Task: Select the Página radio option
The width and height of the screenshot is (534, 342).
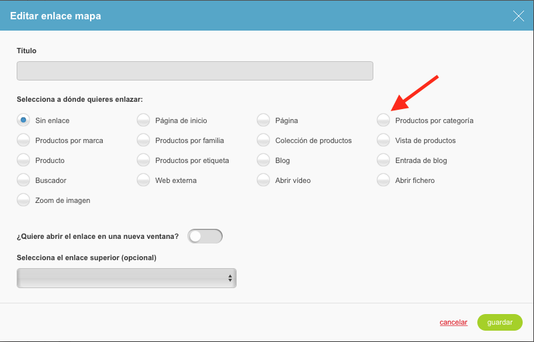Action: (x=263, y=120)
